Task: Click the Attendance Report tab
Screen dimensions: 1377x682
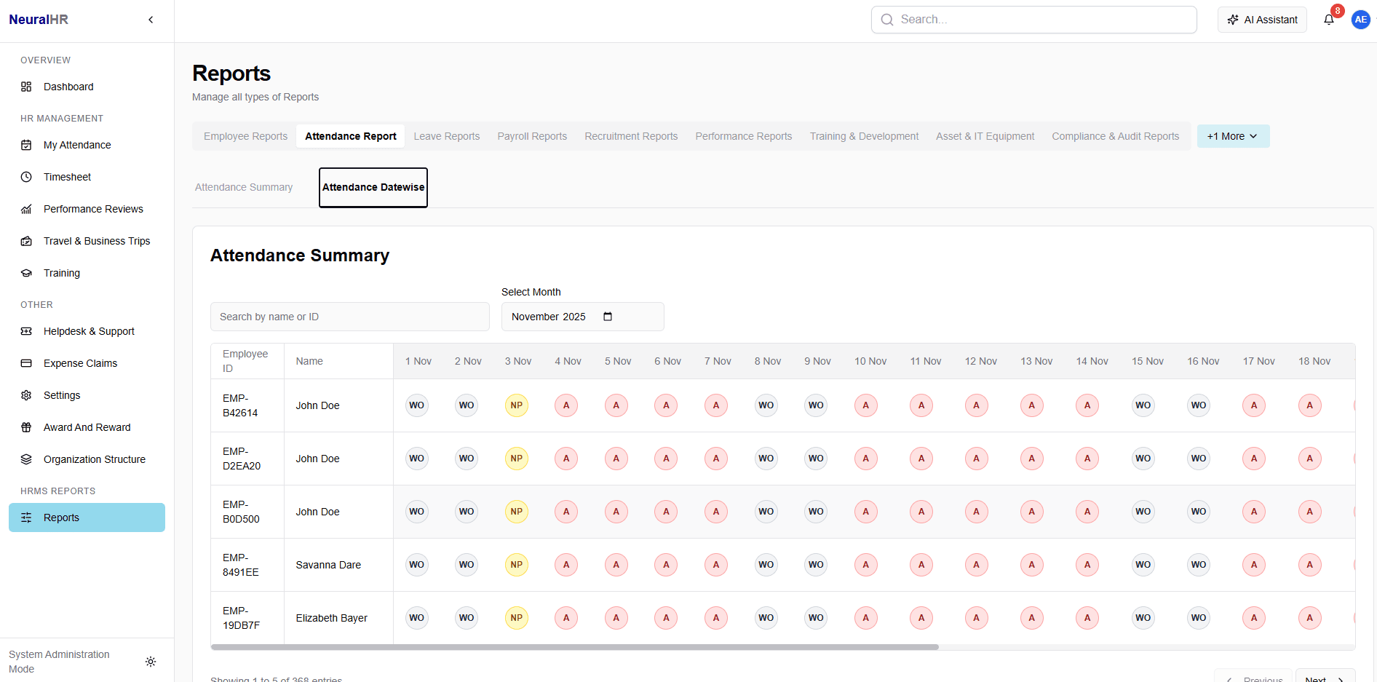Action: (351, 136)
